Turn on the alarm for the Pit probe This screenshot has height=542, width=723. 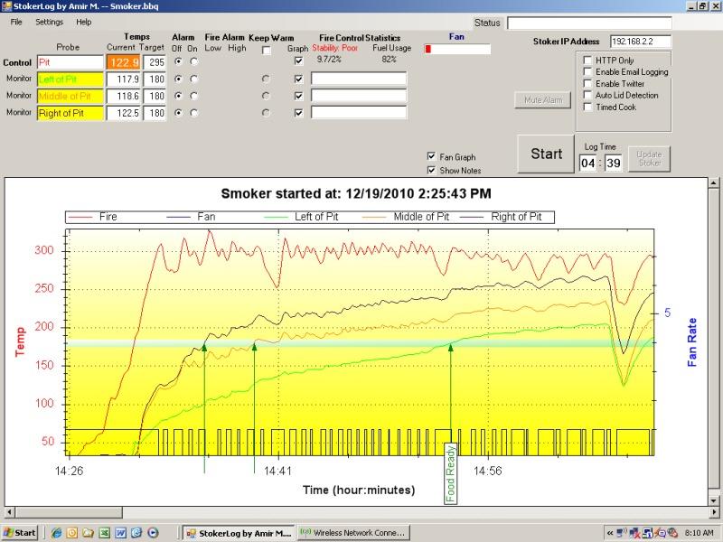click(x=193, y=61)
